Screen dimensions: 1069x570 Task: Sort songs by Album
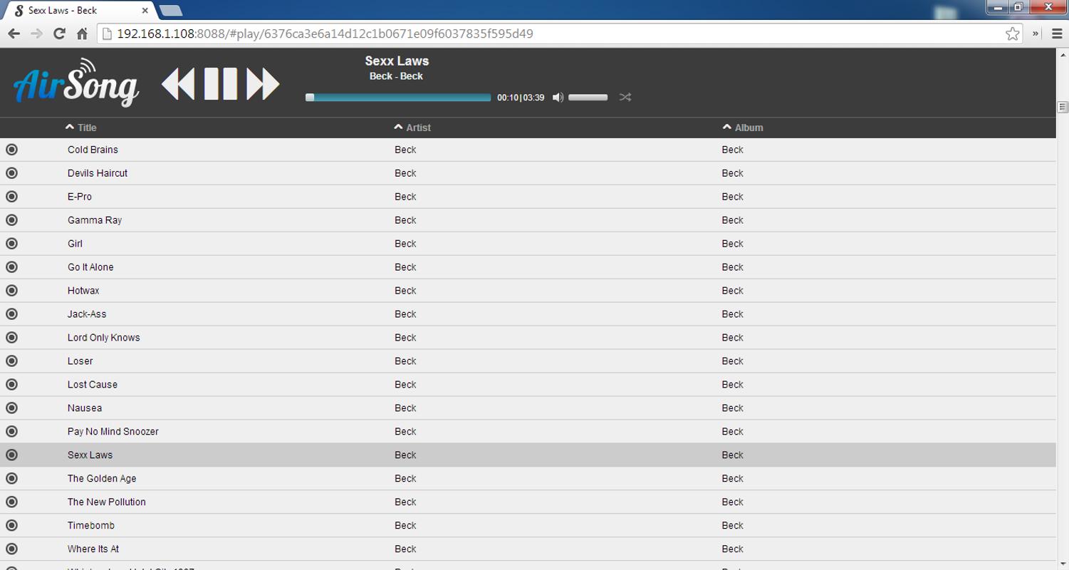(x=743, y=128)
